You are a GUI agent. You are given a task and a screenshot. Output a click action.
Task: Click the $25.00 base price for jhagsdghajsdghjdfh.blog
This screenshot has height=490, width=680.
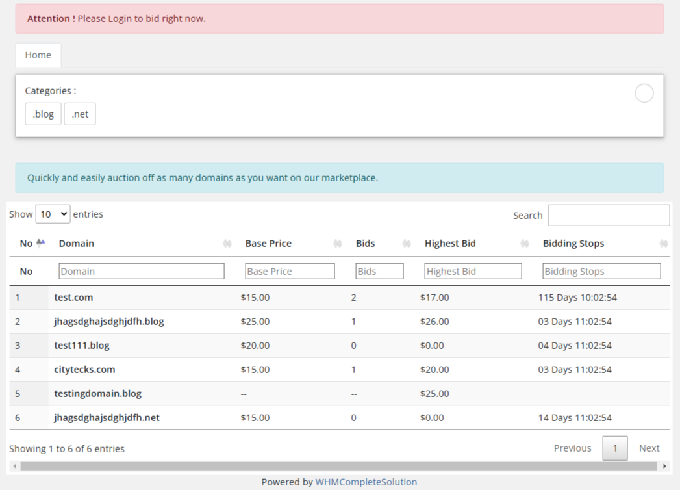(x=255, y=322)
